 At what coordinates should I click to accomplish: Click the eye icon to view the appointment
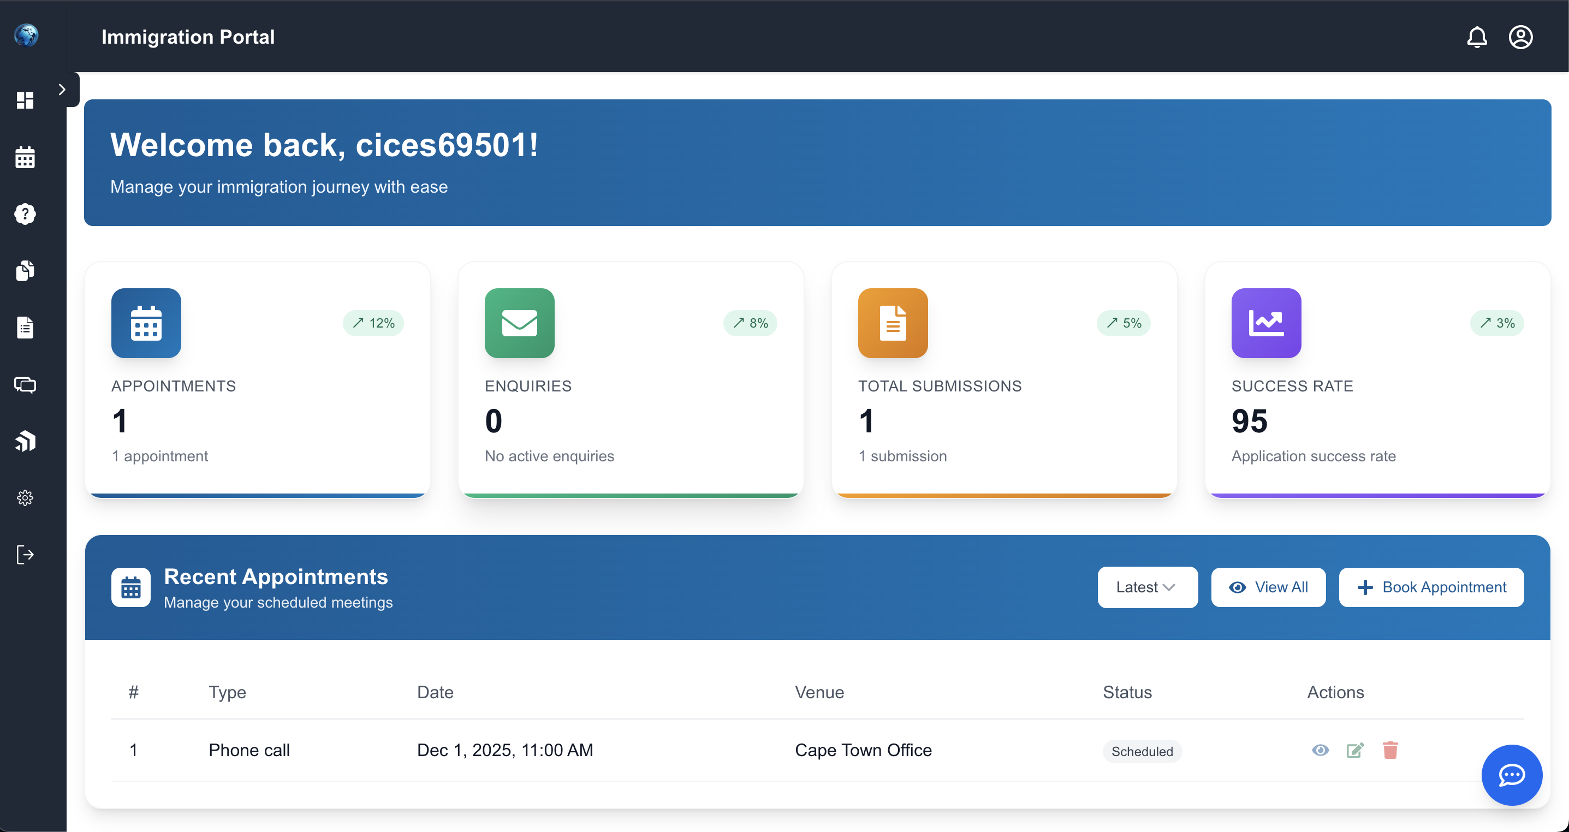point(1320,751)
